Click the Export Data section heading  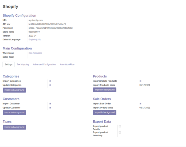pos(102,121)
